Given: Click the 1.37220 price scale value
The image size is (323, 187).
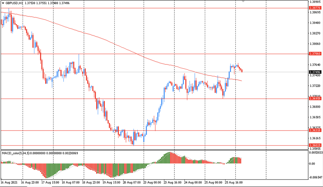Looking at the screenshot, I should [x=315, y=86].
